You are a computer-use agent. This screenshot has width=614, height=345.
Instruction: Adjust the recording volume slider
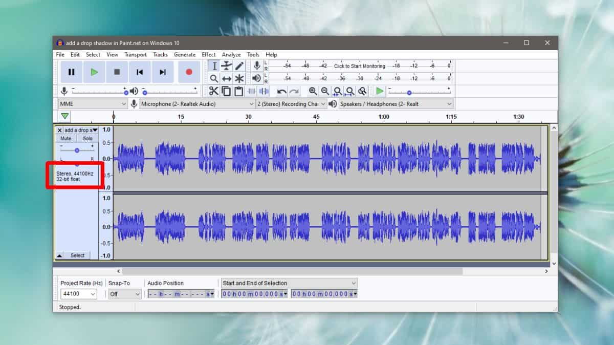(100, 91)
